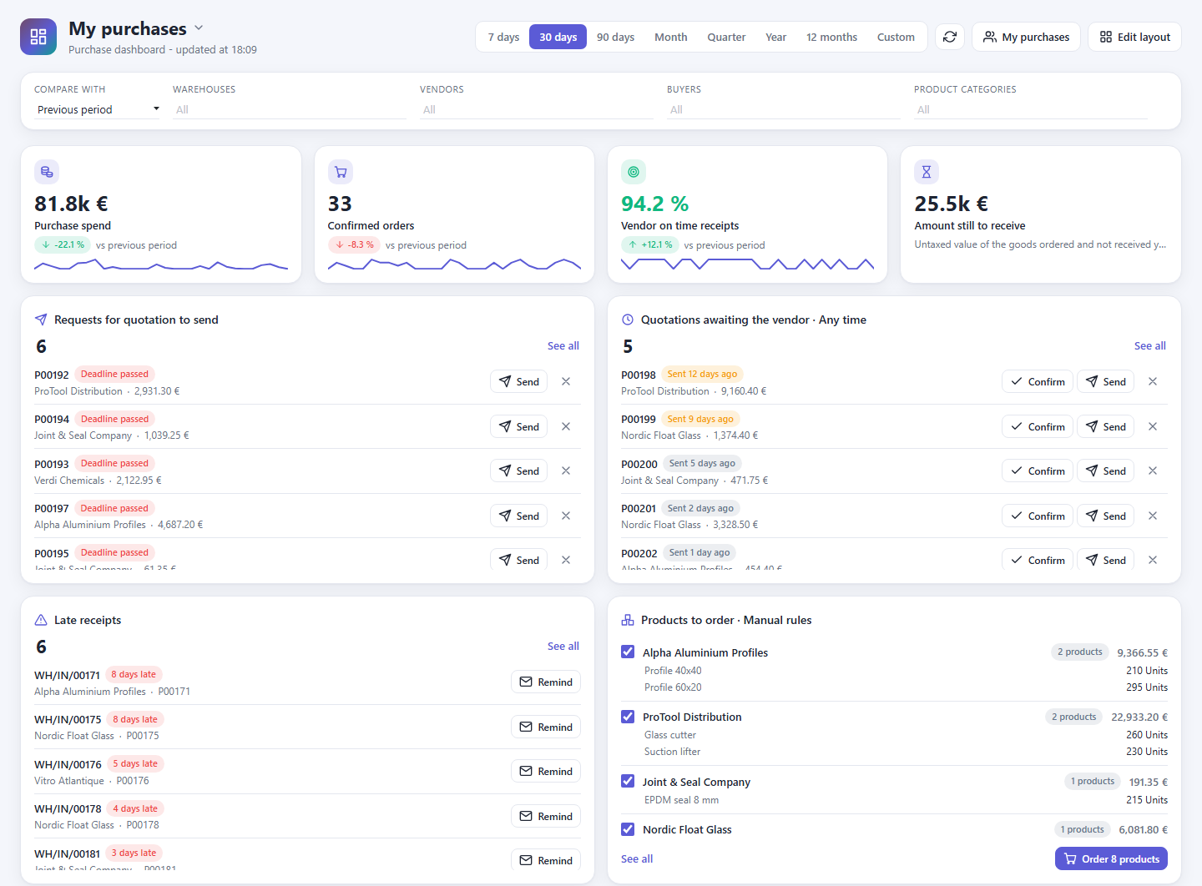The height and width of the screenshot is (886, 1202).
Task: Remind vendor about WH/IN/00171
Action: [546, 682]
